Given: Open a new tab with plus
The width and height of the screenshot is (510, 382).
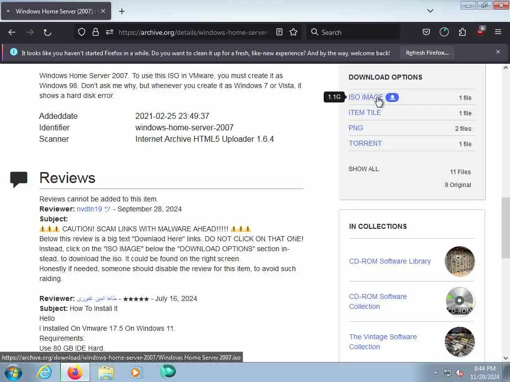Looking at the screenshot, I should coord(122,11).
